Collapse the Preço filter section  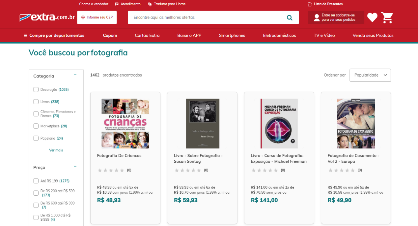[x=75, y=167]
